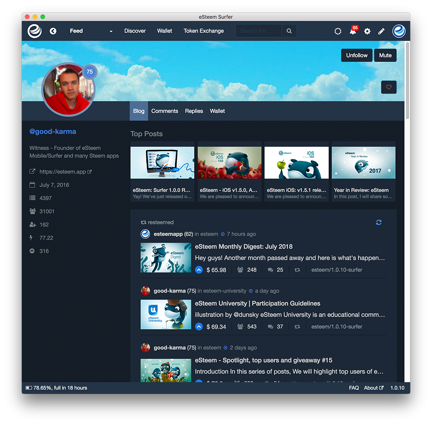Upvote the eSteem Monthly Digest post
This screenshot has height=425, width=432.
(x=199, y=270)
